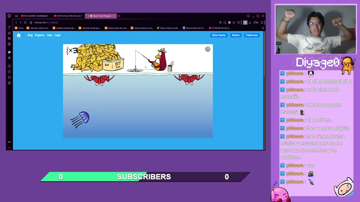Open the '1pieza reloj de cua...' bookmark
Screen dimensions: 360x202
pyautogui.click(x=116, y=28)
